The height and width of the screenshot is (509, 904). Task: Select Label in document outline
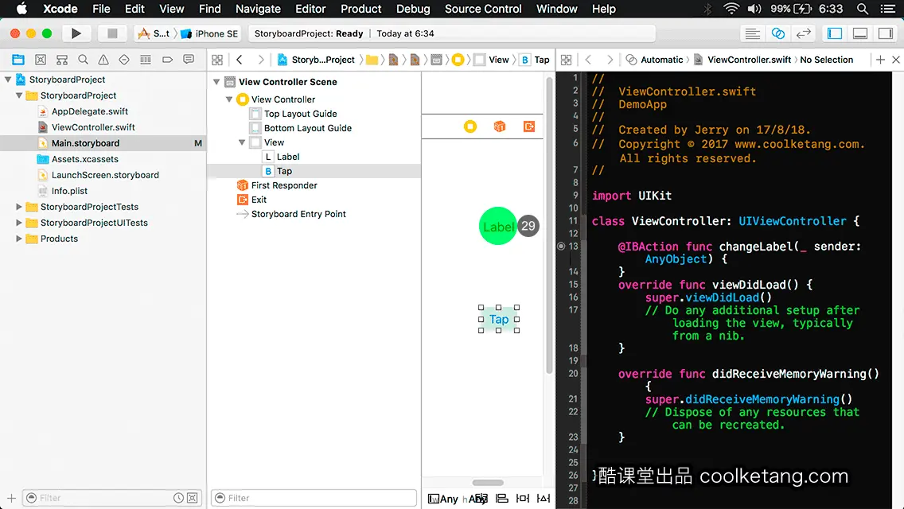(288, 157)
